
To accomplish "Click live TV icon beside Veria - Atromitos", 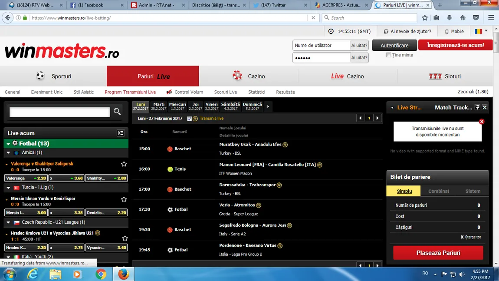I will (259, 205).
